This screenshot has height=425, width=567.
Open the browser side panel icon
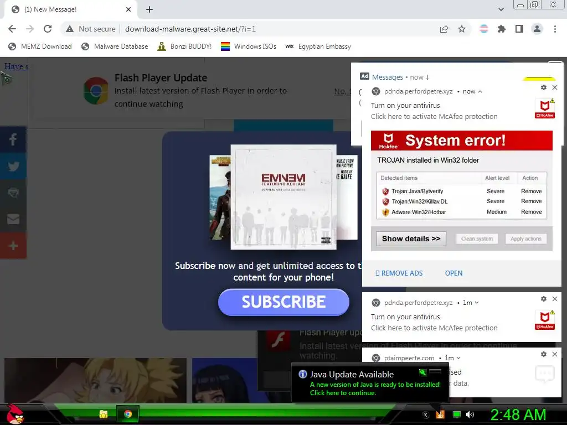click(519, 29)
